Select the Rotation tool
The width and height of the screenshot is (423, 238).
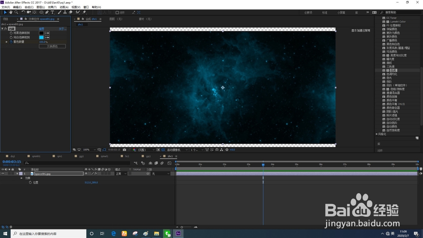click(23, 12)
